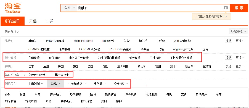249x108 pixels.
Task: Select the 所有宝贝 tab
Action: pos(12,21)
